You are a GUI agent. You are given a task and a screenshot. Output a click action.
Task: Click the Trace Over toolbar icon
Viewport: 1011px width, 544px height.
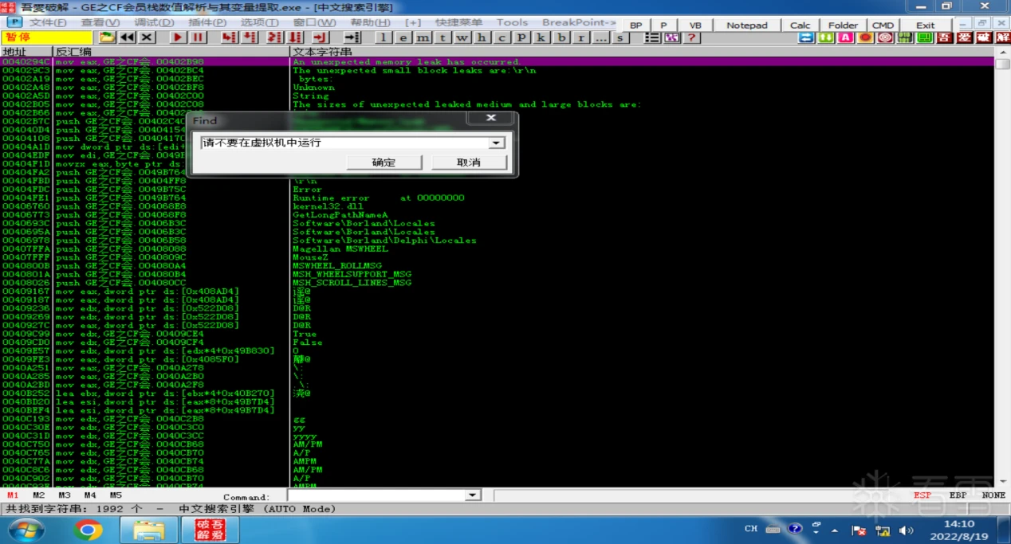[x=294, y=37]
